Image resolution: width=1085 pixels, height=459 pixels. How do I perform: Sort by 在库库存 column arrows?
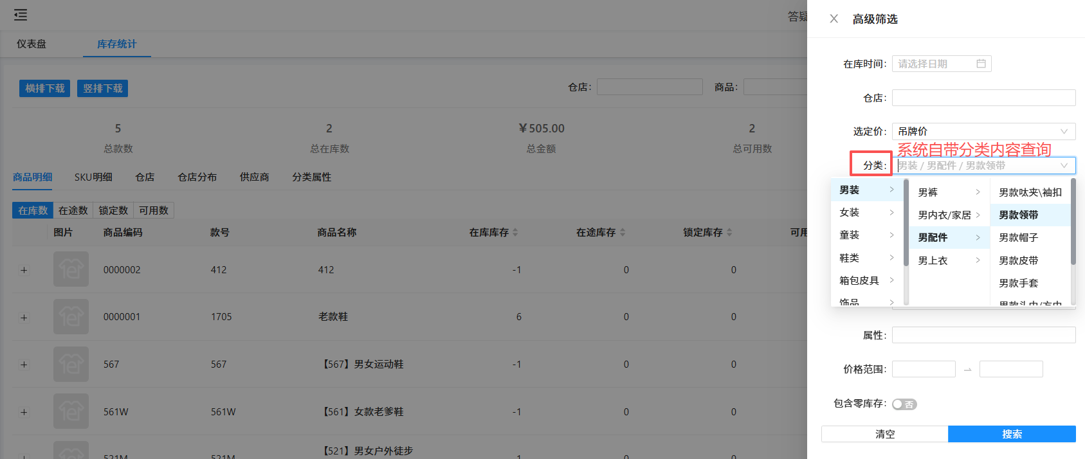tap(515, 233)
